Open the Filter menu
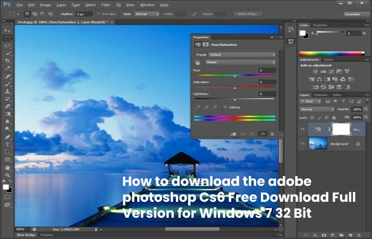 [x=106, y=5]
